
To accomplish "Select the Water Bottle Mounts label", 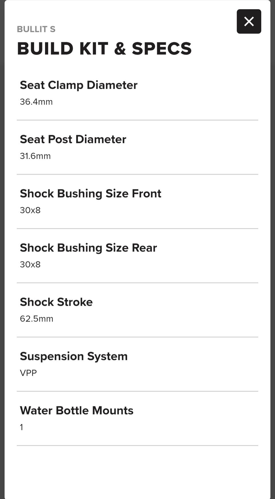I will pos(76,410).
